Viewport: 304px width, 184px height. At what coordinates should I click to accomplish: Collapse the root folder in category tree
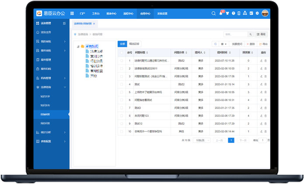[78, 46]
